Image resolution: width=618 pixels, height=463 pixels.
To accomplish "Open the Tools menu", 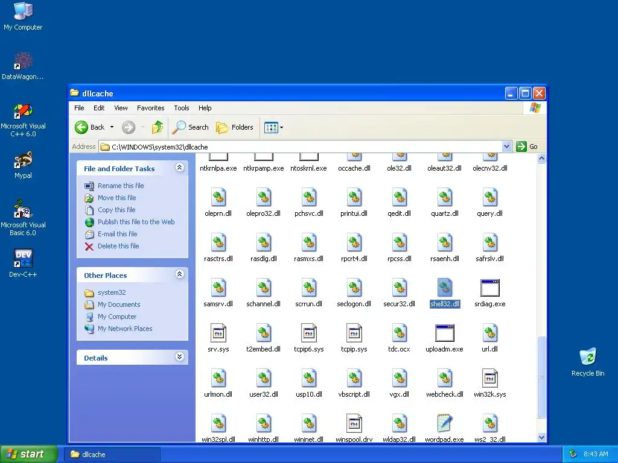I will 181,108.
